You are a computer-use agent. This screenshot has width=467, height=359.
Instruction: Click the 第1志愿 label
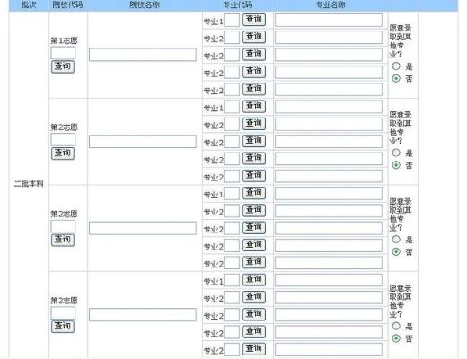click(64, 40)
